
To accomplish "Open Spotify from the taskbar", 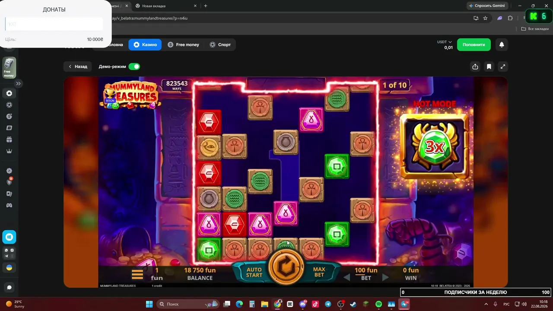I will pyautogui.click(x=378, y=304).
